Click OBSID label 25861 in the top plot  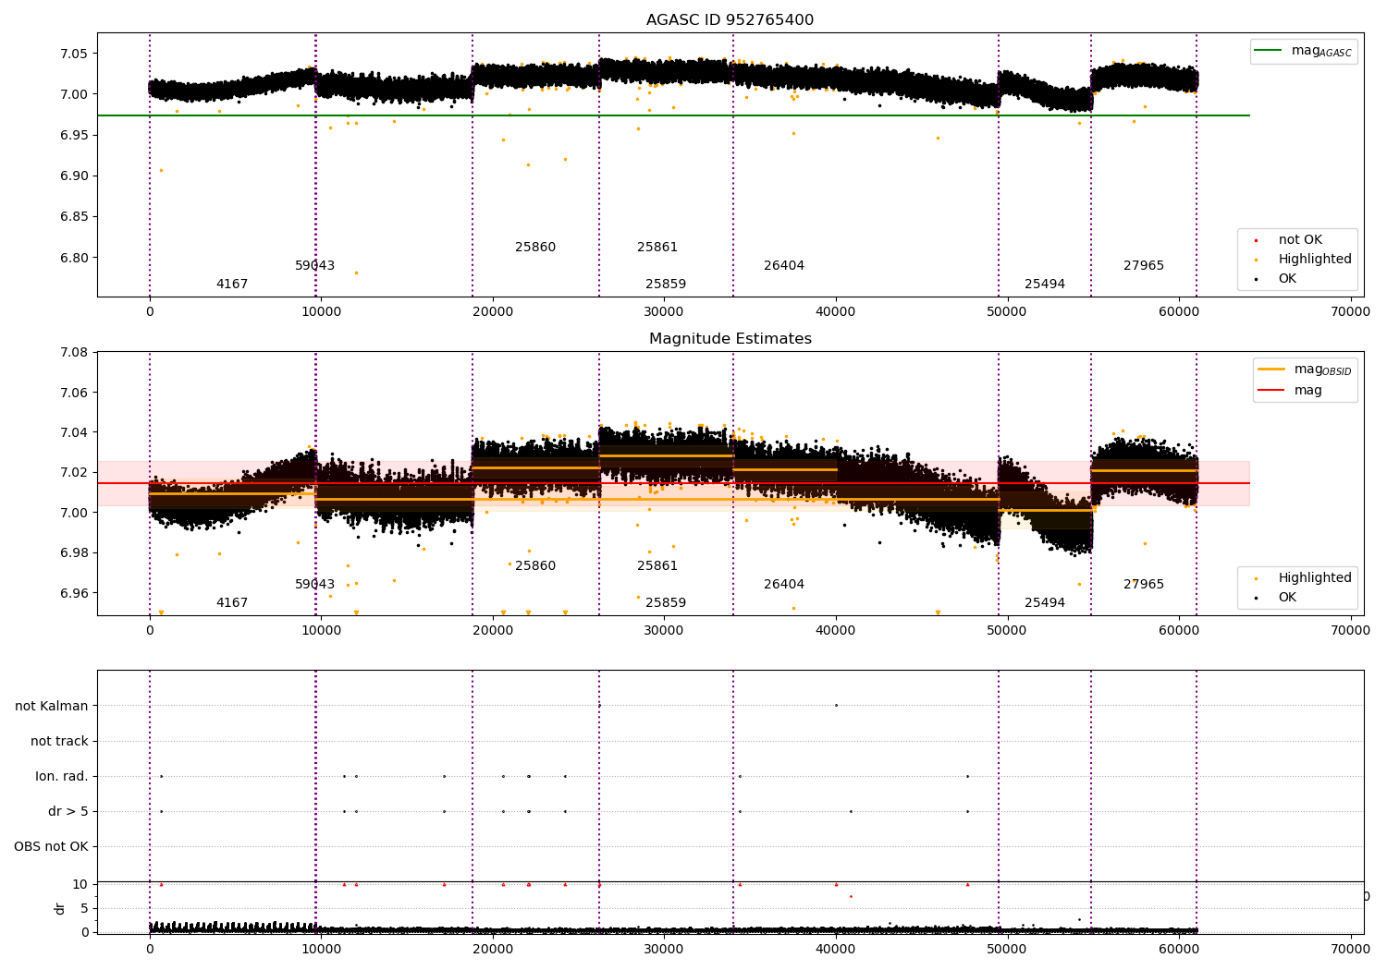pyautogui.click(x=657, y=248)
